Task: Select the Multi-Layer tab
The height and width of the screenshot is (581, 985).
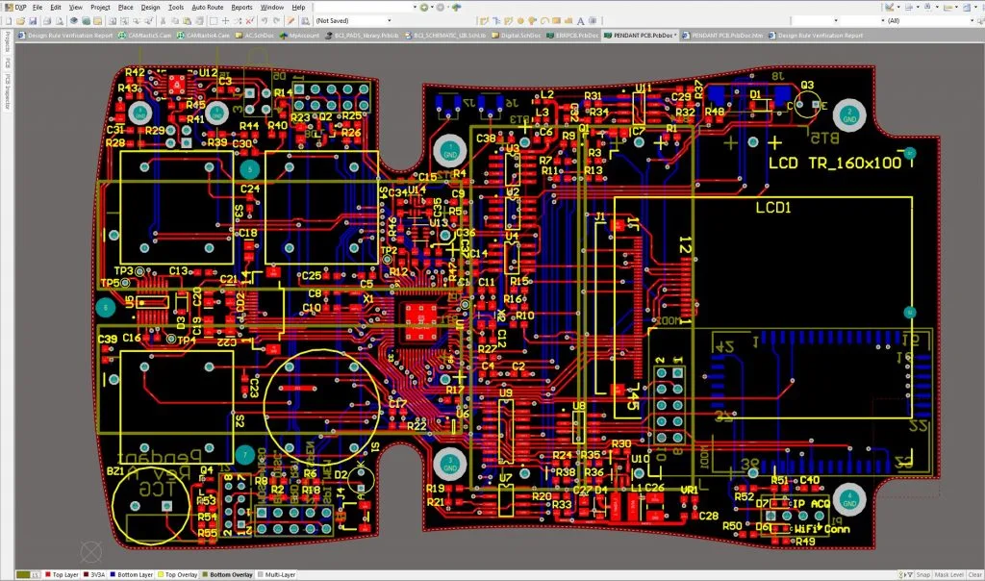Action: point(276,574)
